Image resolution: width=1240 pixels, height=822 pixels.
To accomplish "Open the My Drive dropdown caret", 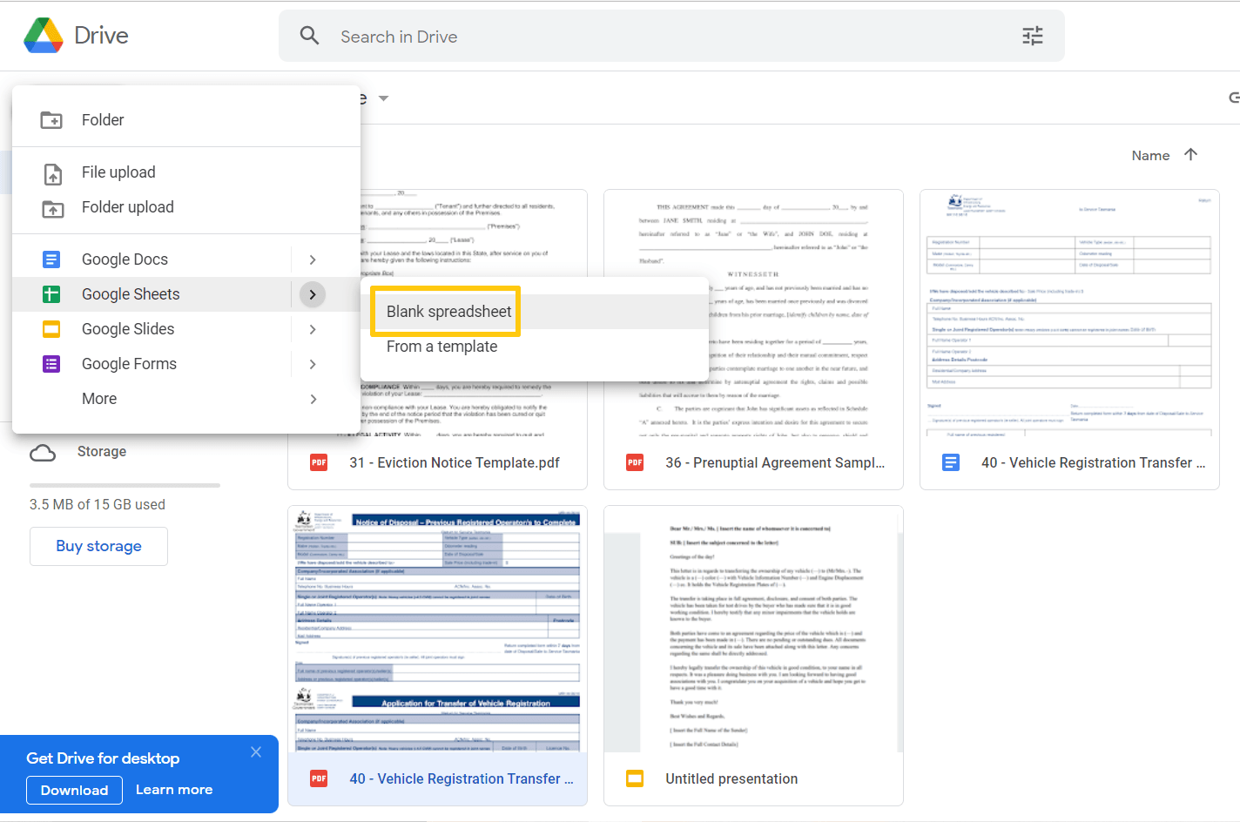I will point(383,98).
